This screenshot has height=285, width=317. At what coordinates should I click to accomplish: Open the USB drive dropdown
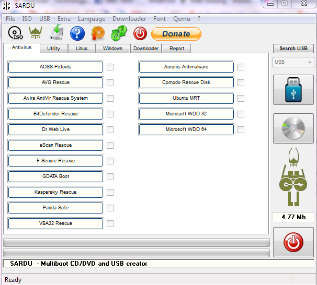point(293,62)
